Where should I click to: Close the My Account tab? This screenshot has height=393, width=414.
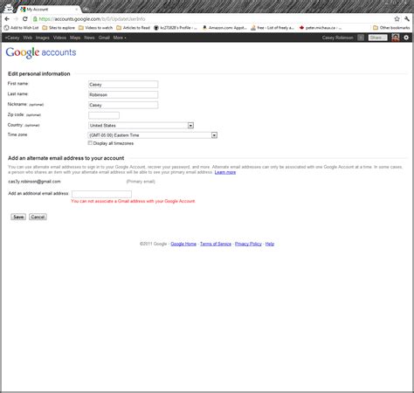click(x=77, y=10)
